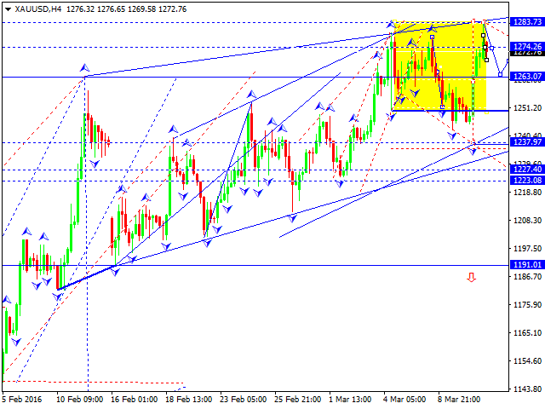Click the 1251.20 price scale value
Viewport: 545px width, 409px height.
tap(527, 108)
